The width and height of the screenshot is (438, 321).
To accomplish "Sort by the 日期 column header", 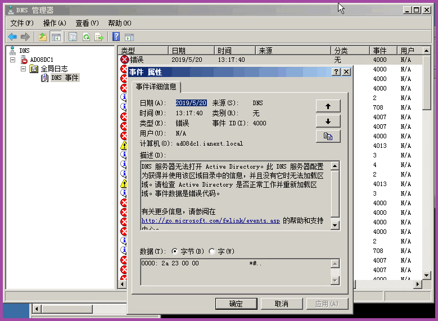I will [191, 51].
